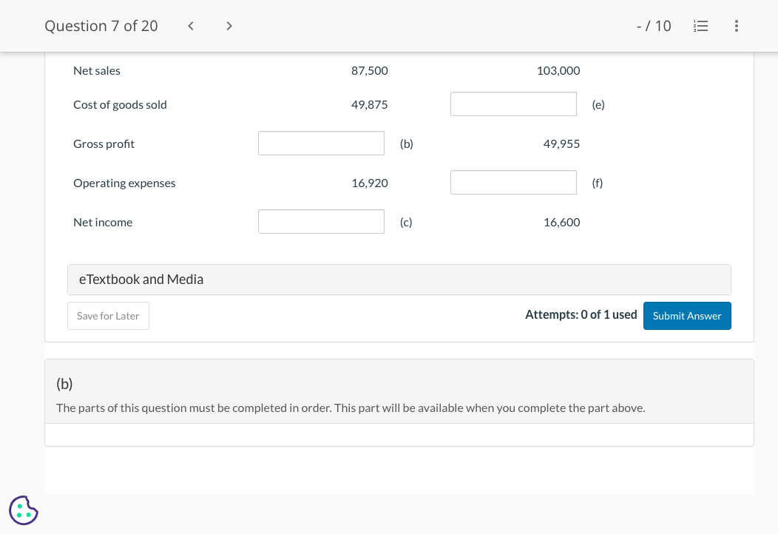Click the completion notice under part (b)
This screenshot has width=778, height=534.
tap(350, 408)
